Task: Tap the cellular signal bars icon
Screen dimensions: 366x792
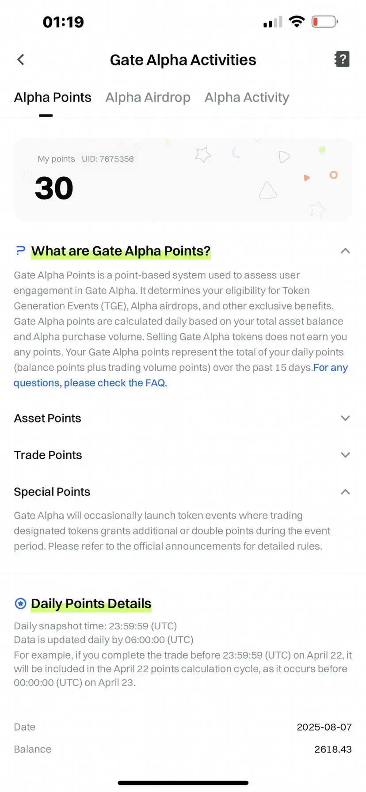Action: coord(273,22)
